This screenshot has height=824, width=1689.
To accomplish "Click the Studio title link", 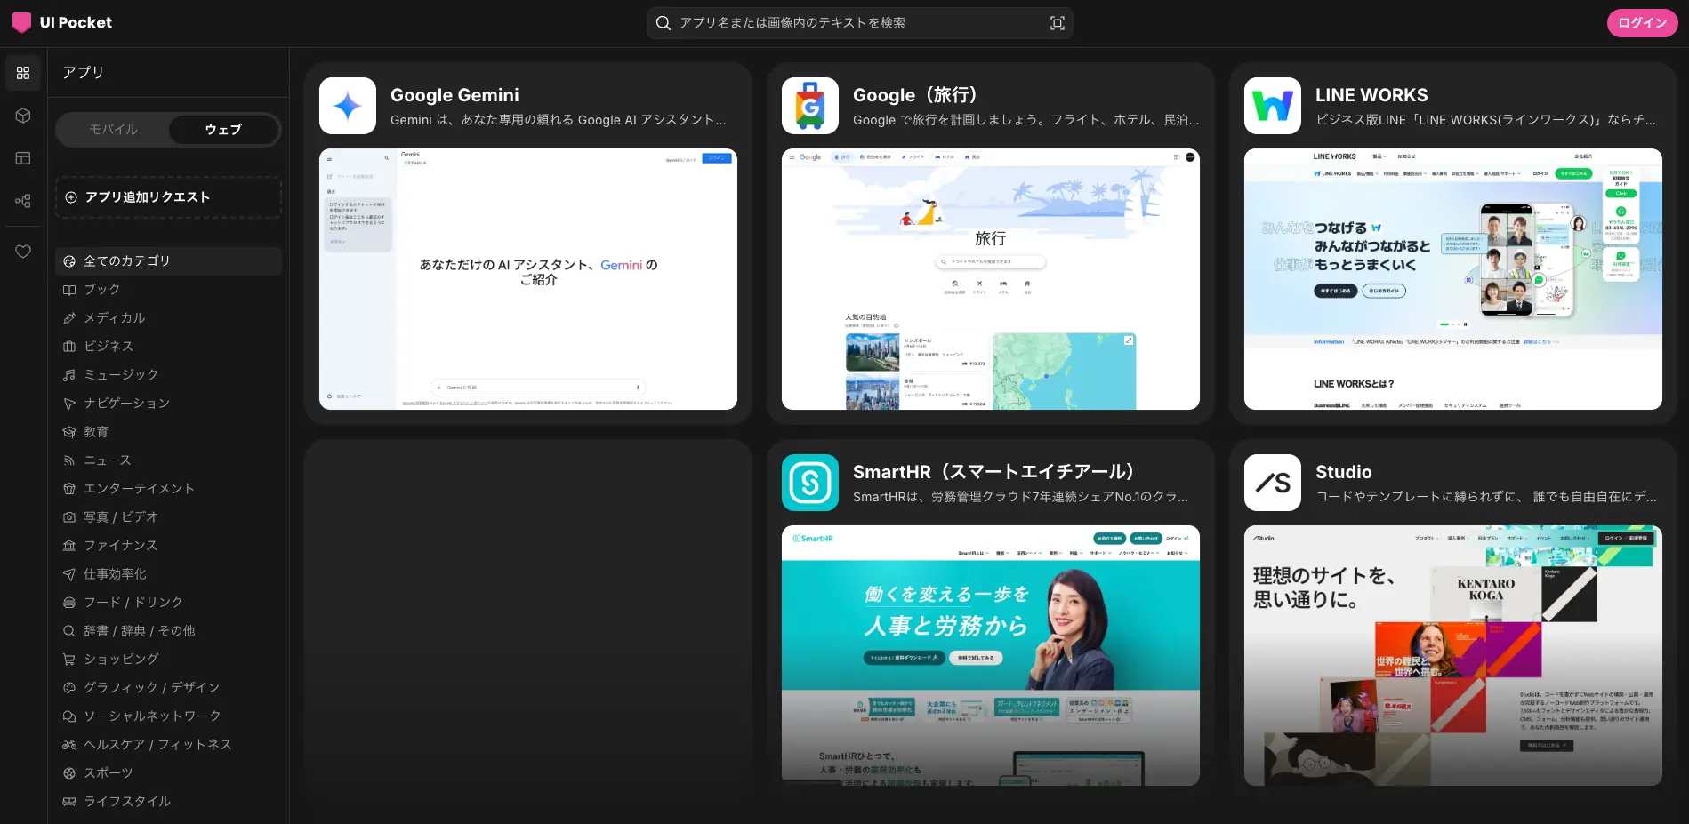I will 1343,472.
